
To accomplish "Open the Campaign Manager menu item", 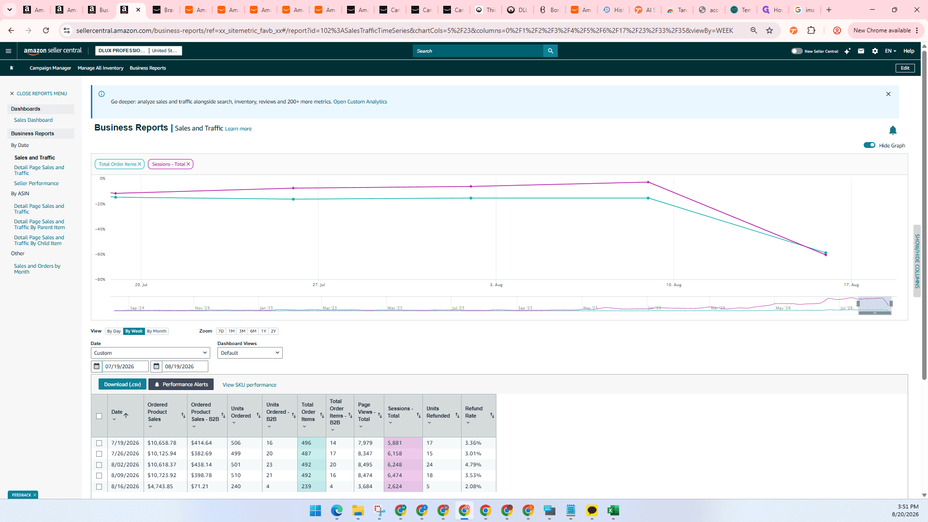I will pyautogui.click(x=50, y=68).
